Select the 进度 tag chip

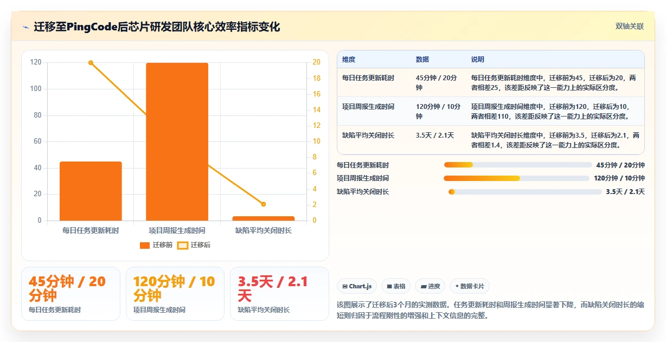pos(430,286)
